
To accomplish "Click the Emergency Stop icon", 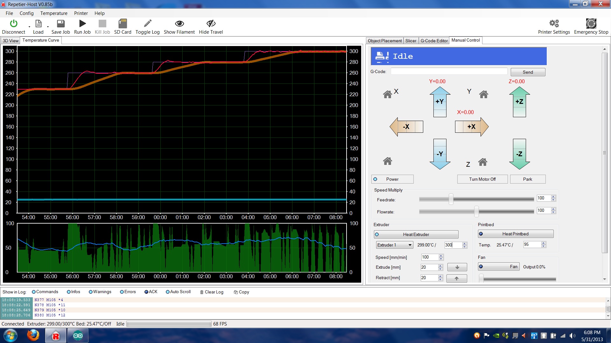I will pyautogui.click(x=591, y=24).
